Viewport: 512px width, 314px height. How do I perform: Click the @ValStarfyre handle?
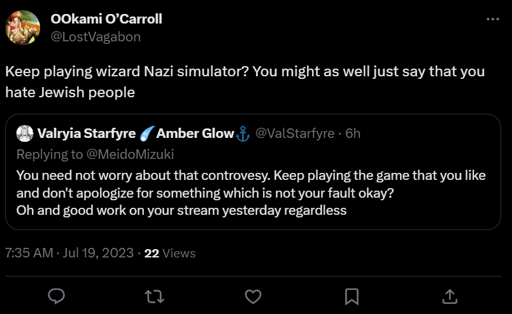[x=295, y=133]
